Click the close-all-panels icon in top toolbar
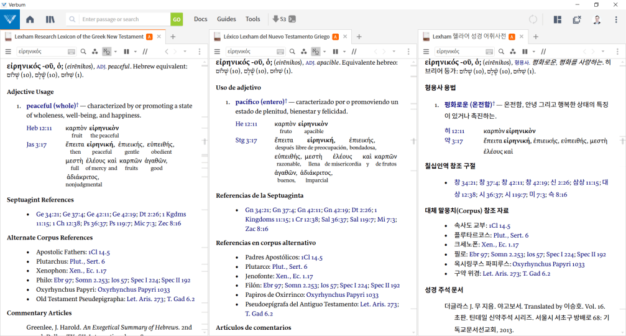This screenshot has width=626, height=336. (577, 19)
